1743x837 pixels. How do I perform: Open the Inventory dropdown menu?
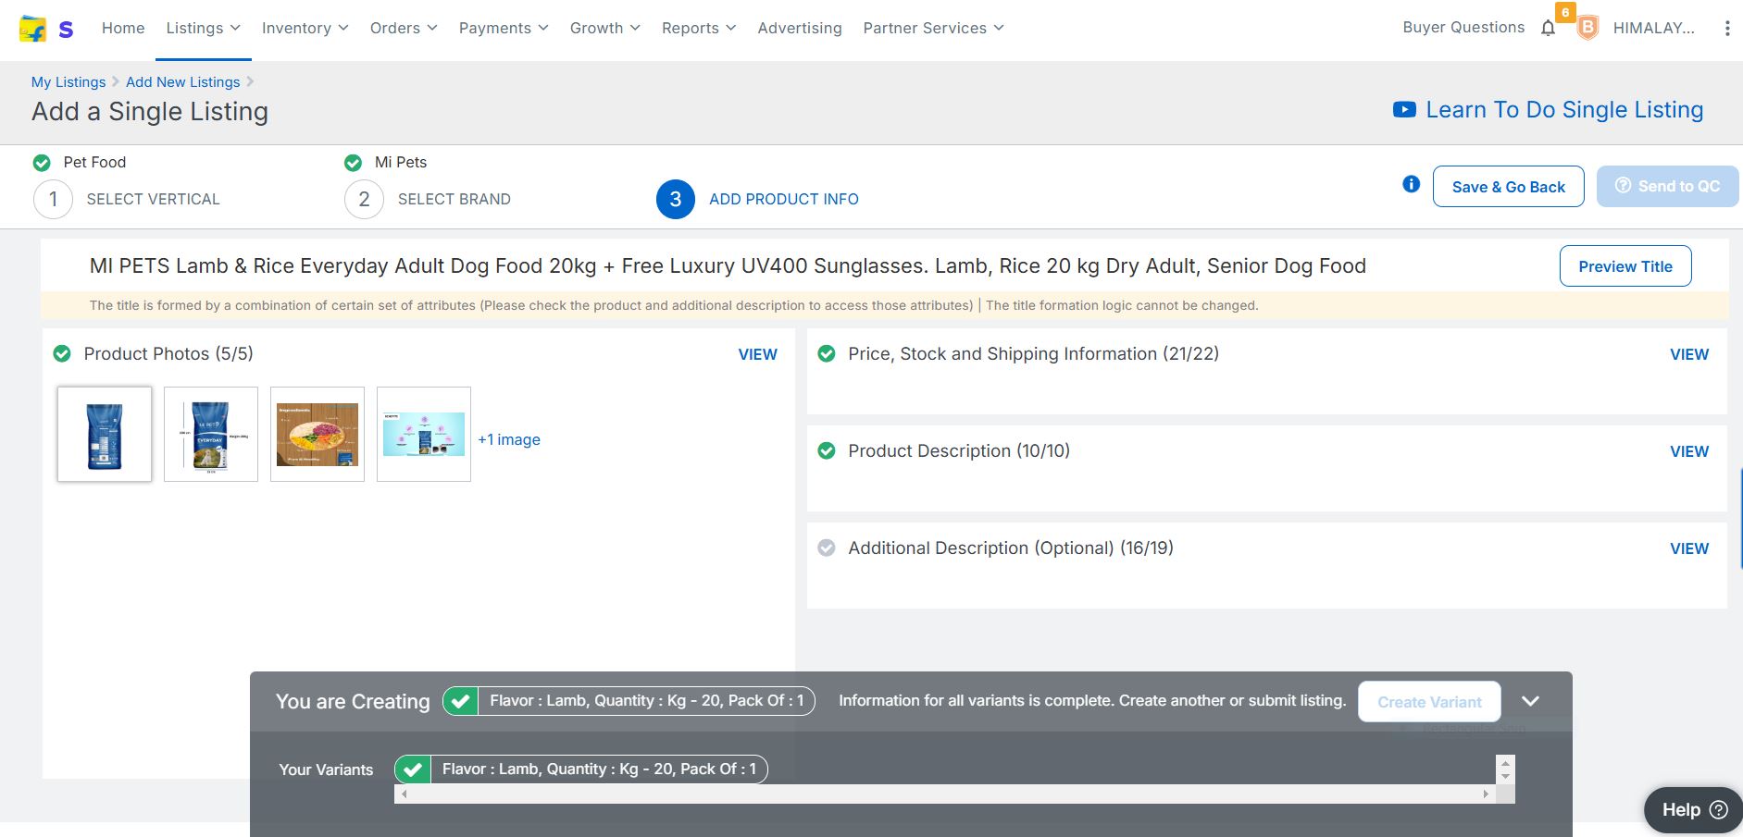pos(305,29)
